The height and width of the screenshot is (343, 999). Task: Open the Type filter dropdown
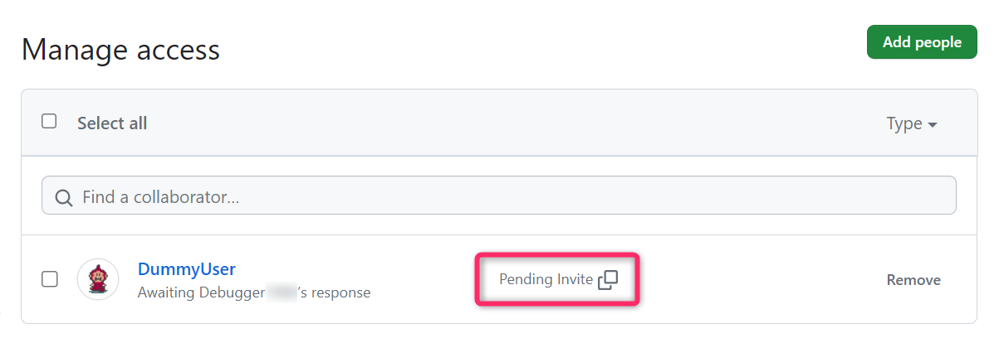click(912, 123)
